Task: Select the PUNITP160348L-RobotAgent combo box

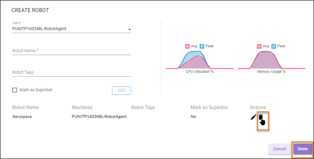Action: tap(72, 29)
